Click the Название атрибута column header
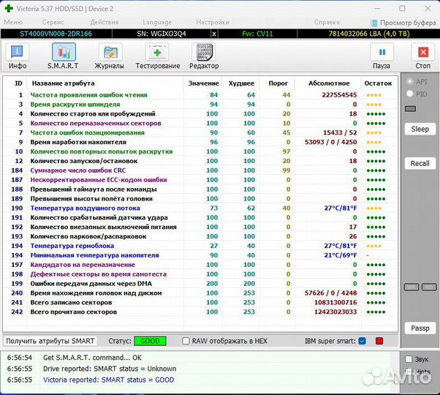 tap(63, 83)
